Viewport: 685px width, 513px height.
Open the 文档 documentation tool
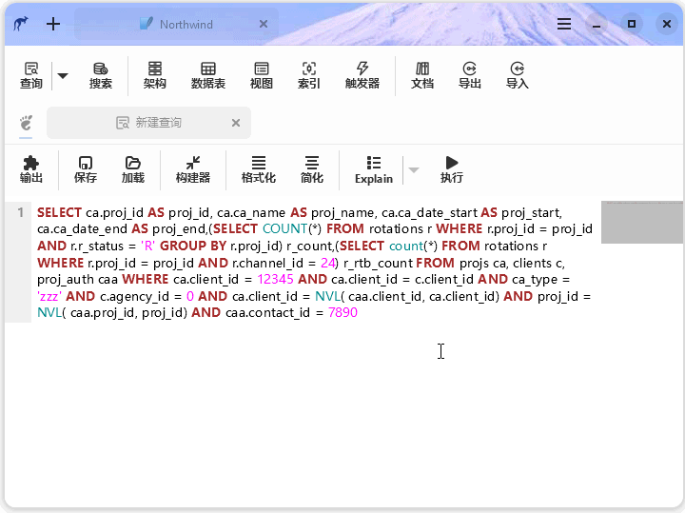coord(422,75)
